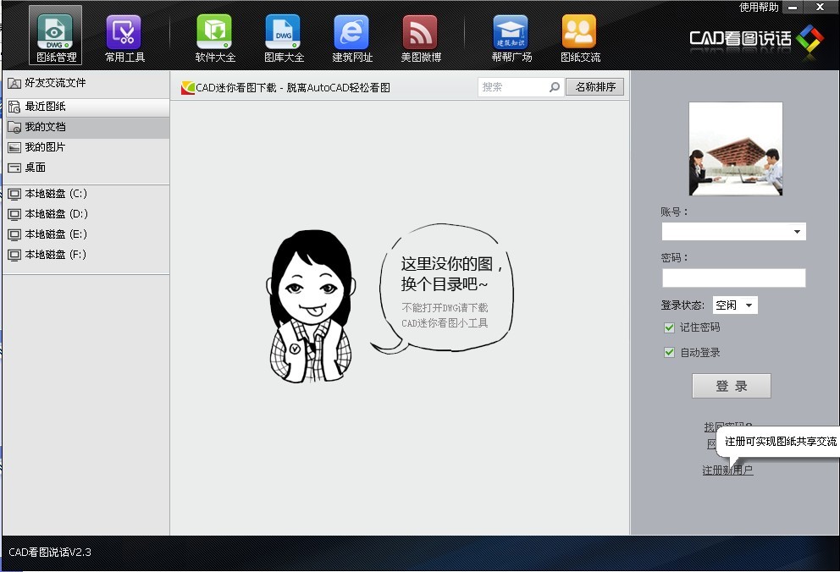
Task: Click the 密码 password input field
Action: (733, 278)
